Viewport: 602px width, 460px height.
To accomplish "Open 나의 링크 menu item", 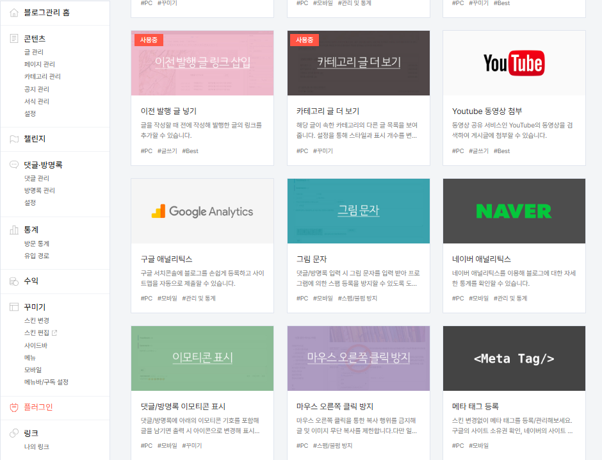I will [37, 447].
